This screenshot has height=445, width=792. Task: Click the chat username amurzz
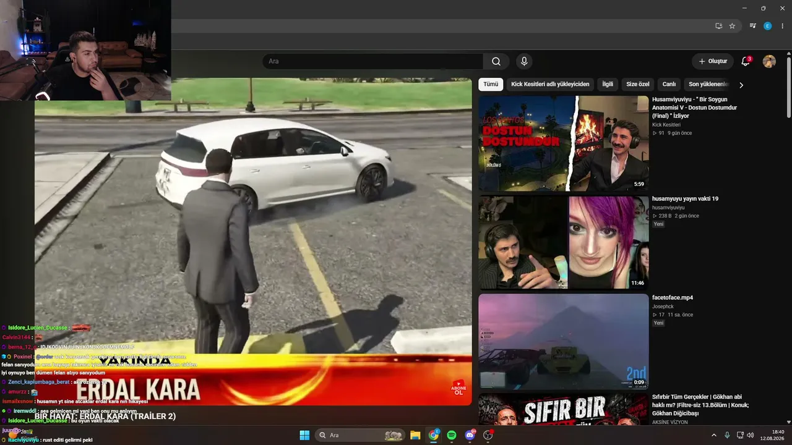pyautogui.click(x=17, y=392)
